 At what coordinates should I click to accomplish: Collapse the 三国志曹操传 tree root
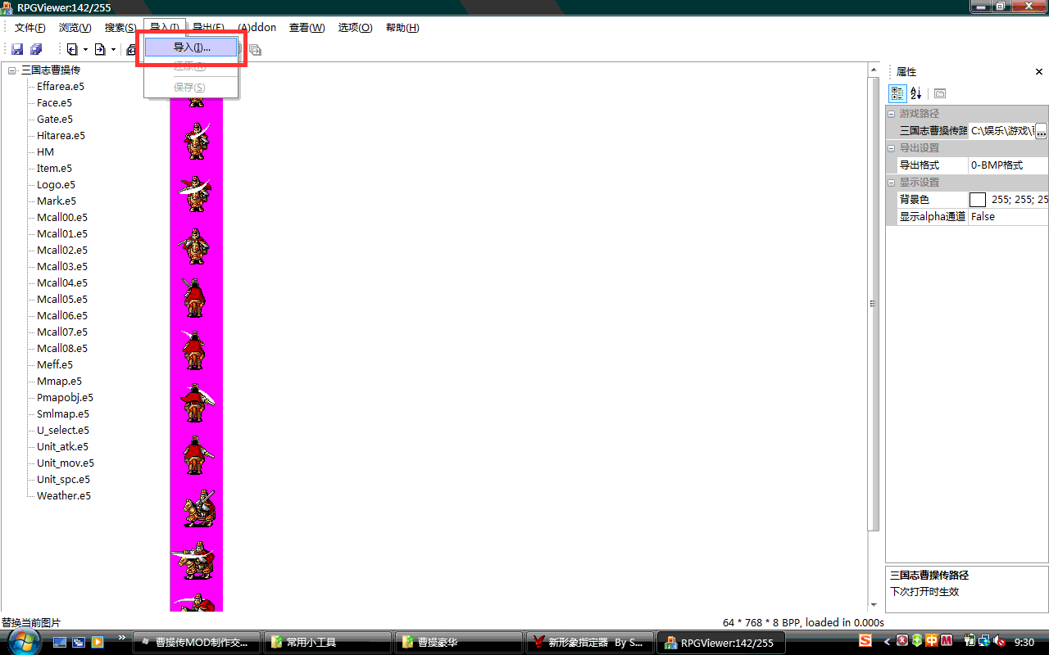(12, 70)
